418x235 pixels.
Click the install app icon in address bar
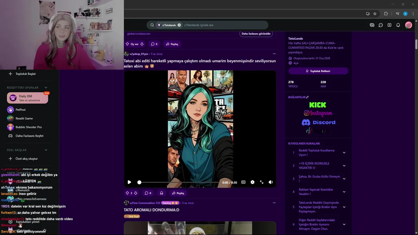pyautogui.click(x=368, y=14)
